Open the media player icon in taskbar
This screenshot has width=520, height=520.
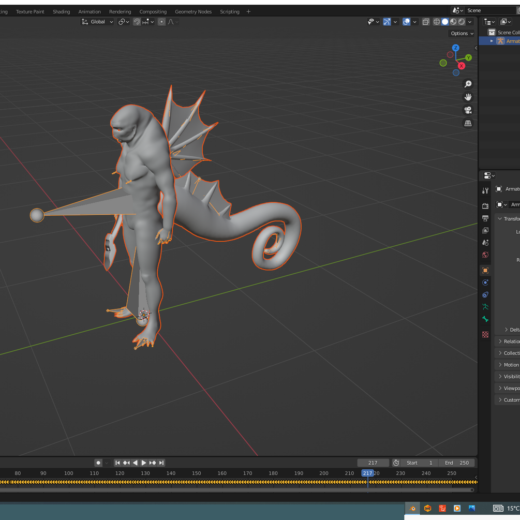tap(457, 509)
